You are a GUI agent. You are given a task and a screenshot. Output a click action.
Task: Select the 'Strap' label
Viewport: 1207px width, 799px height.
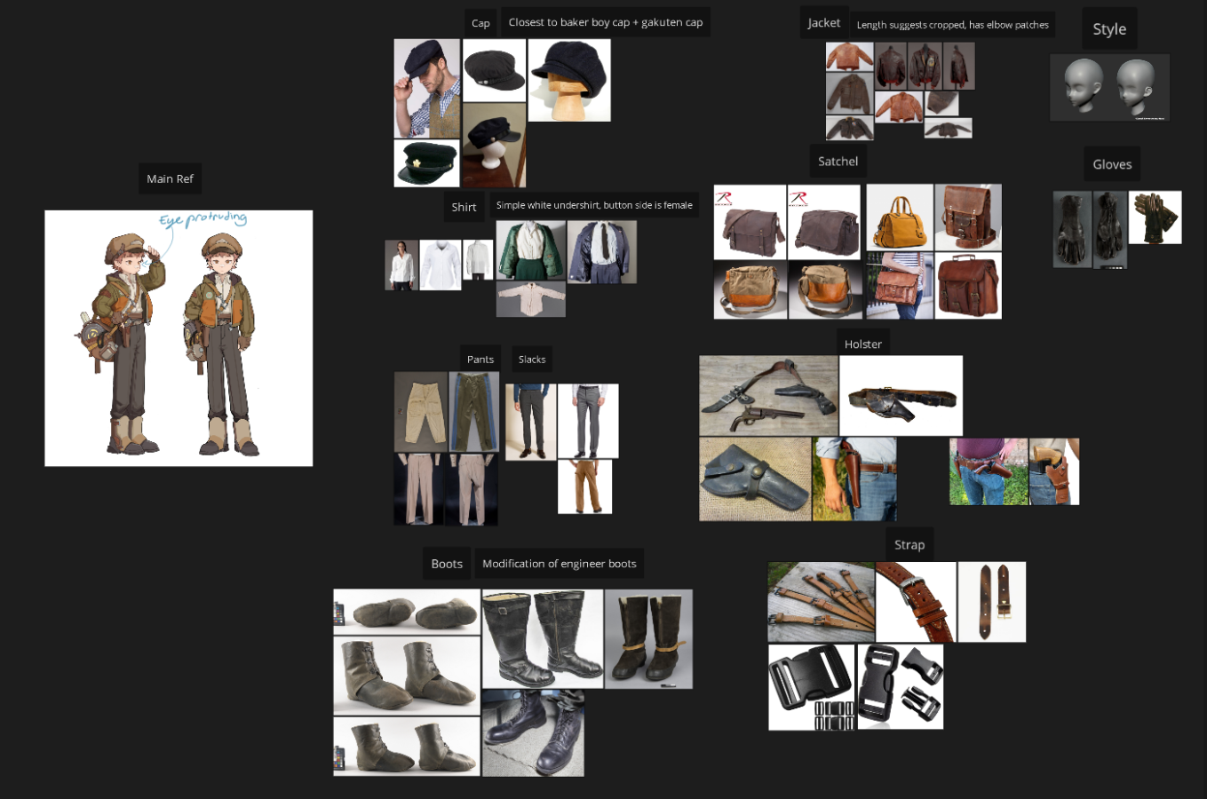click(x=909, y=545)
